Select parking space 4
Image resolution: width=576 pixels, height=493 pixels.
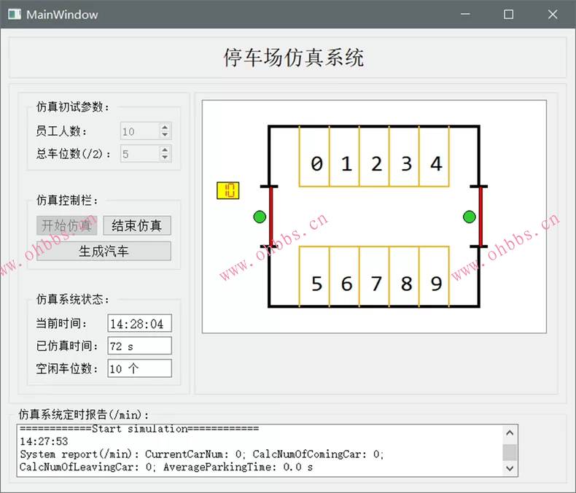click(435, 157)
